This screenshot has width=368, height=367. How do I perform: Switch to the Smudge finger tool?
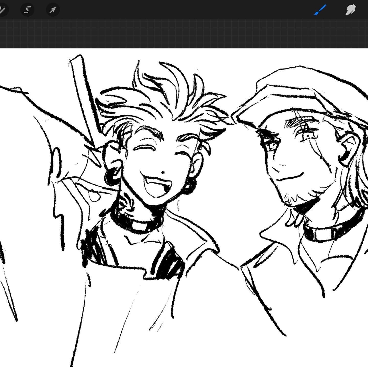pos(350,10)
